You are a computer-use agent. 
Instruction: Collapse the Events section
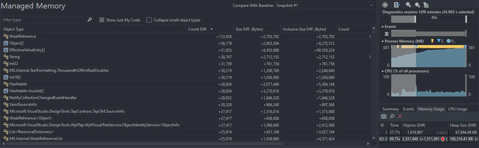click(382, 27)
